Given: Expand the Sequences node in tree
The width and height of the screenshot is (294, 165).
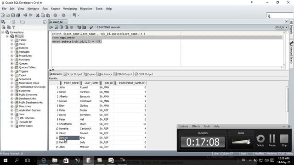Looking at the screenshot, I should pyautogui.click(x=11, y=79).
